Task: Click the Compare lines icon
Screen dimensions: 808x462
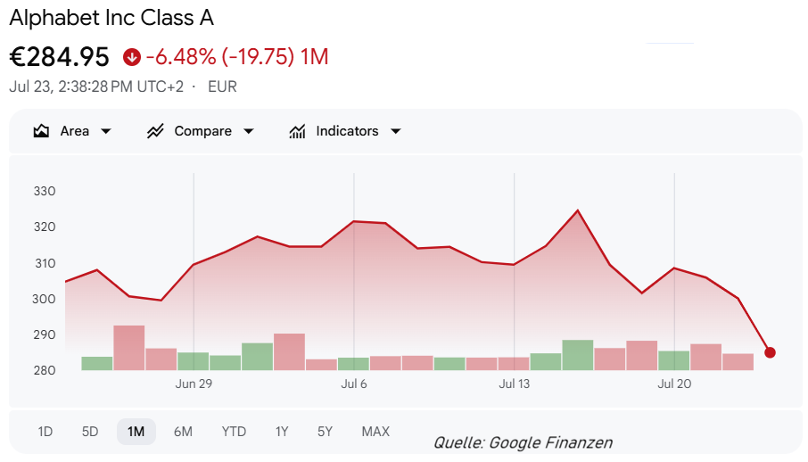Action: point(155,131)
